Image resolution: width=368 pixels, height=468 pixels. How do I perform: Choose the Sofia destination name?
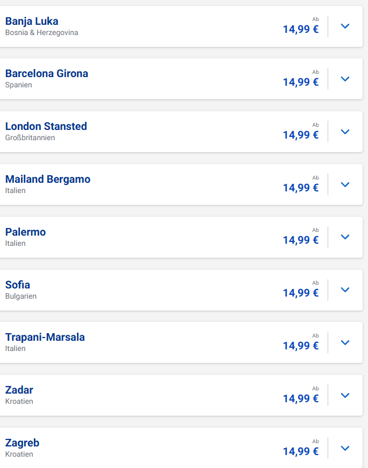pos(18,285)
